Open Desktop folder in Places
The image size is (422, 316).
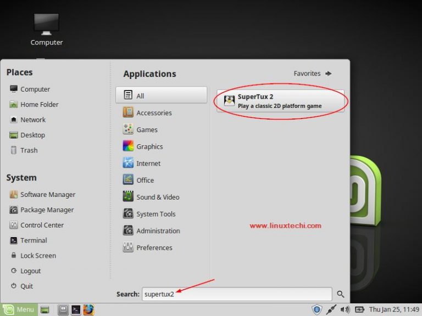(27, 135)
